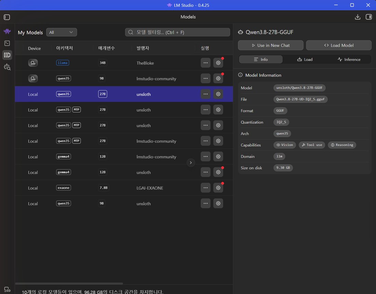Open gear settings for 9B lmstudio-community qwen35

[218, 78]
